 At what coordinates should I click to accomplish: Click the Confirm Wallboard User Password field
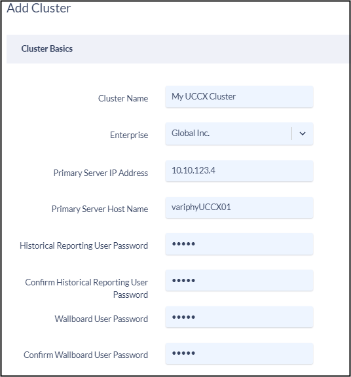pos(239,353)
